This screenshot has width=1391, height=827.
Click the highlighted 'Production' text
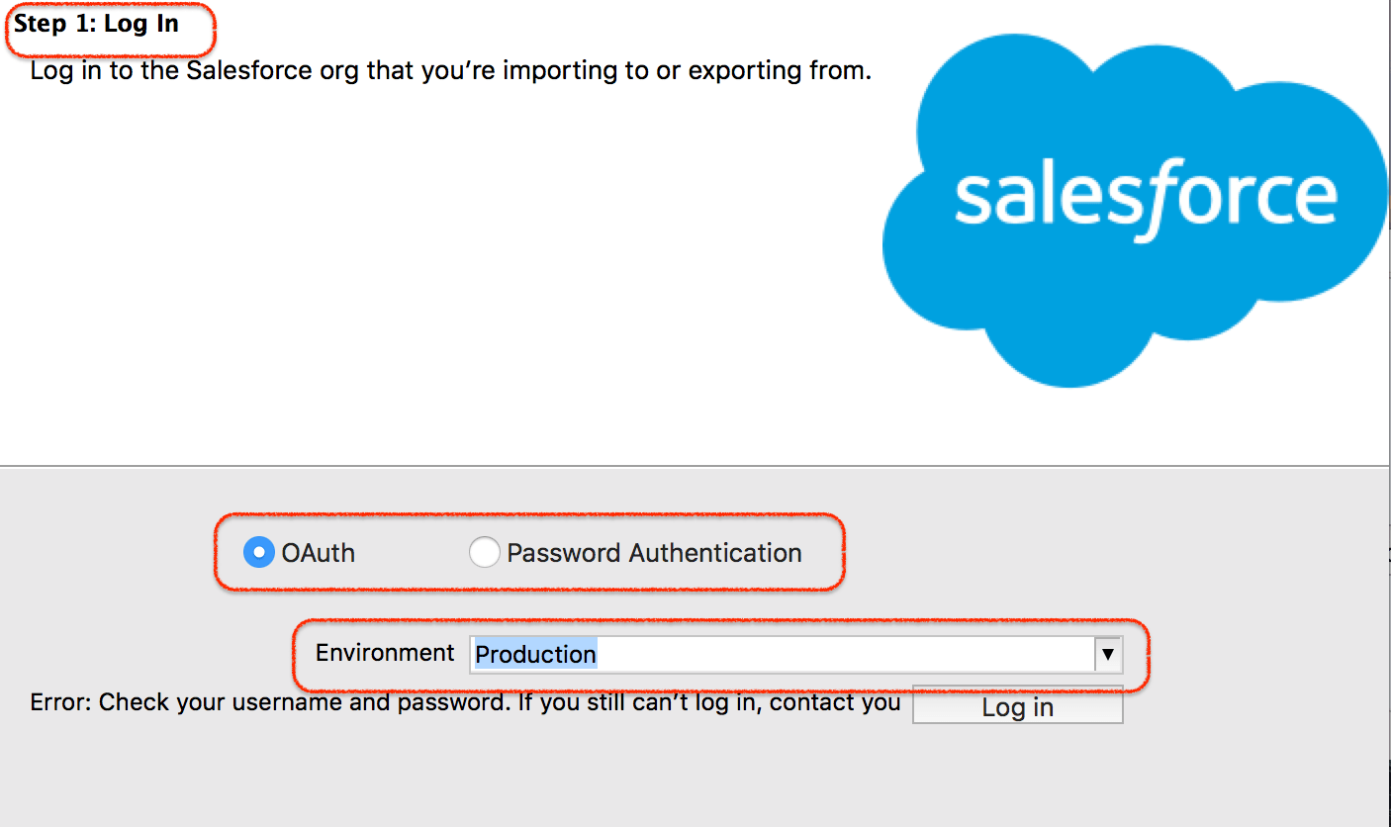(535, 654)
